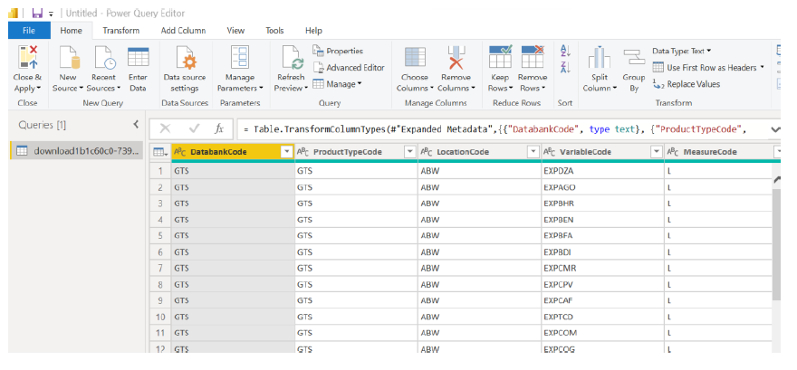797x370 pixels.
Task: Switch to the Transform ribbon tab
Action: point(120,30)
